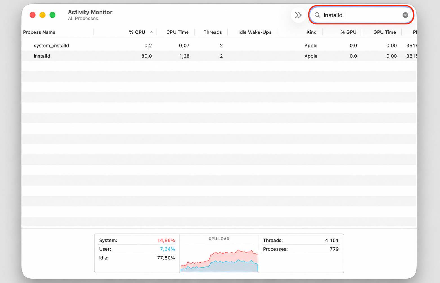Sort by Threads column header

coord(212,32)
